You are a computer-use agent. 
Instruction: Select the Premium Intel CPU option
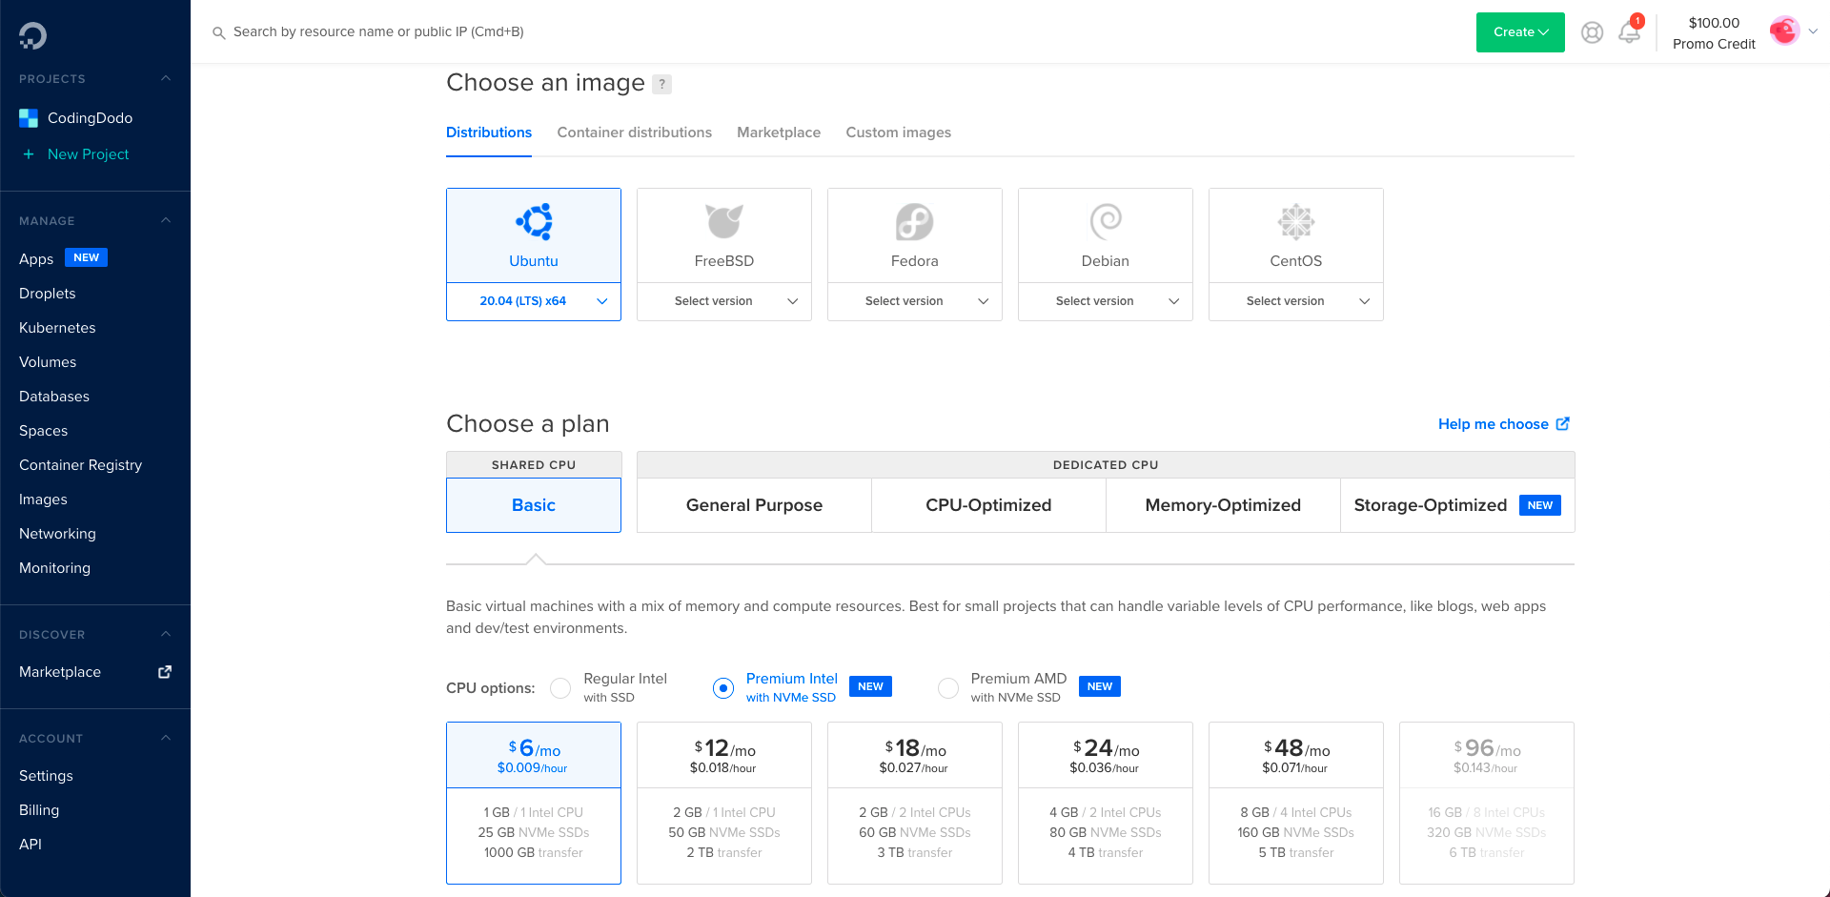[723, 687]
